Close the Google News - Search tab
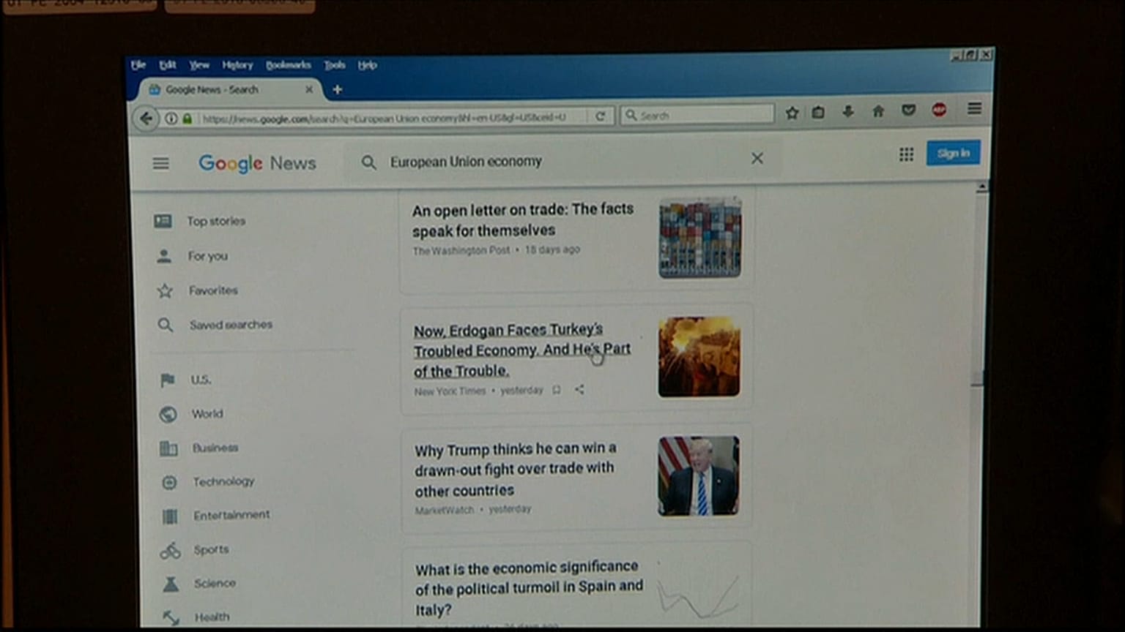The width and height of the screenshot is (1125, 632). (x=308, y=89)
